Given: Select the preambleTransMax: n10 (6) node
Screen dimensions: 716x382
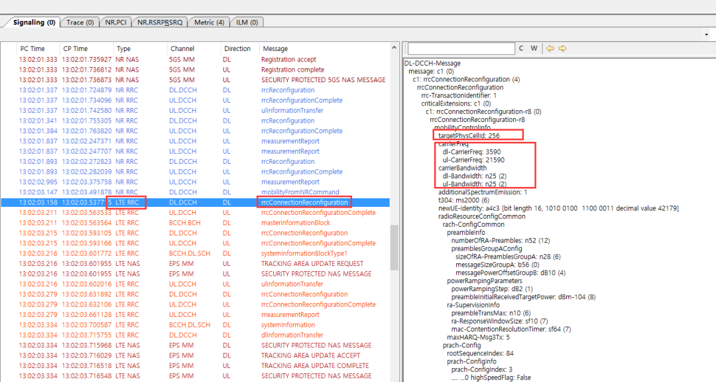Looking at the screenshot, I should [x=491, y=313].
